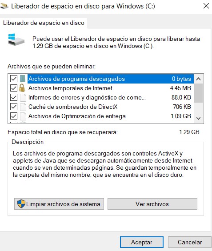Click the folder icon for Archivos de programa descargados
Screen dimensions: 212x251
coord(23,79)
